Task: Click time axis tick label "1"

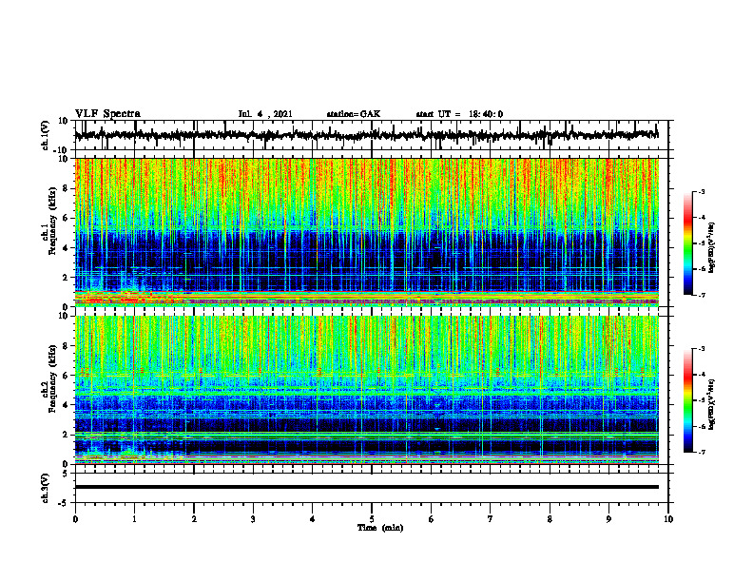Action: point(134,519)
